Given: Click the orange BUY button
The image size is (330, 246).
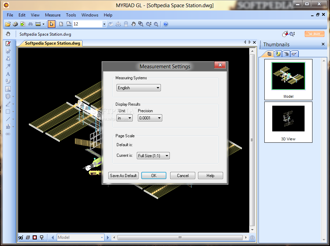Looking at the screenshot, I should pos(315,34).
